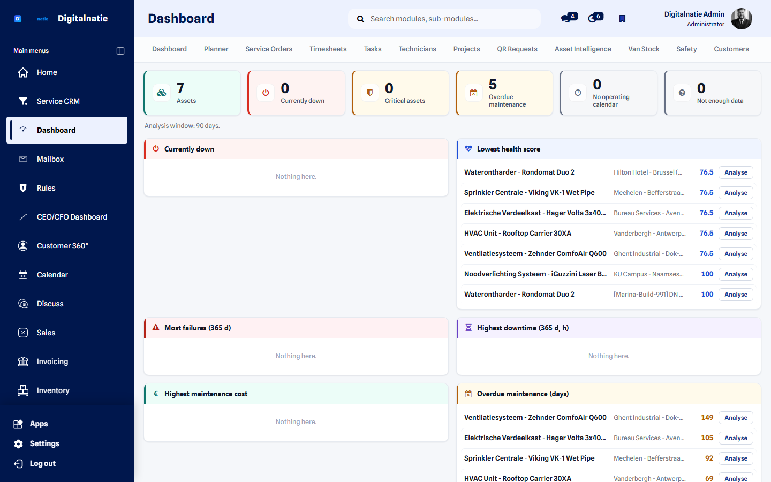Open the Invoicing bank icon

pos(23,361)
